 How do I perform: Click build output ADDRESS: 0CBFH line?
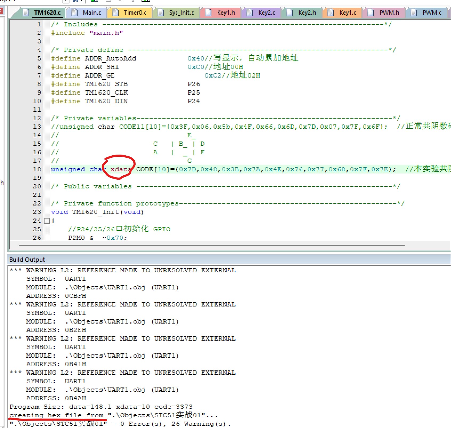56,296
